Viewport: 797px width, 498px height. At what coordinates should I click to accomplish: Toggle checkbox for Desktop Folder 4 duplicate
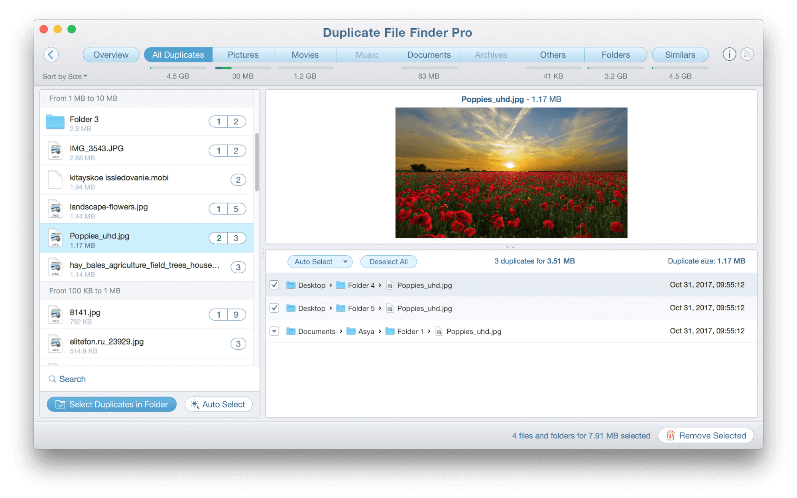(x=275, y=285)
